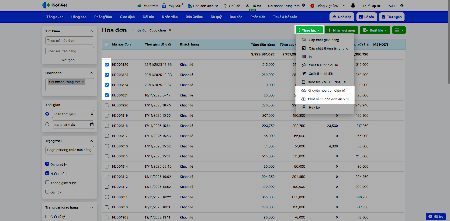Open the Hỗ trợ chat widget
Image resolution: width=450 pixels, height=221 pixels.
(x=436, y=216)
